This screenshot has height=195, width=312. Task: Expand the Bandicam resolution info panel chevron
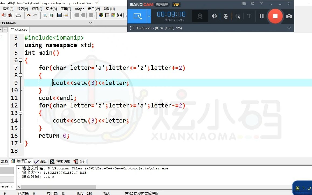point(289,28)
